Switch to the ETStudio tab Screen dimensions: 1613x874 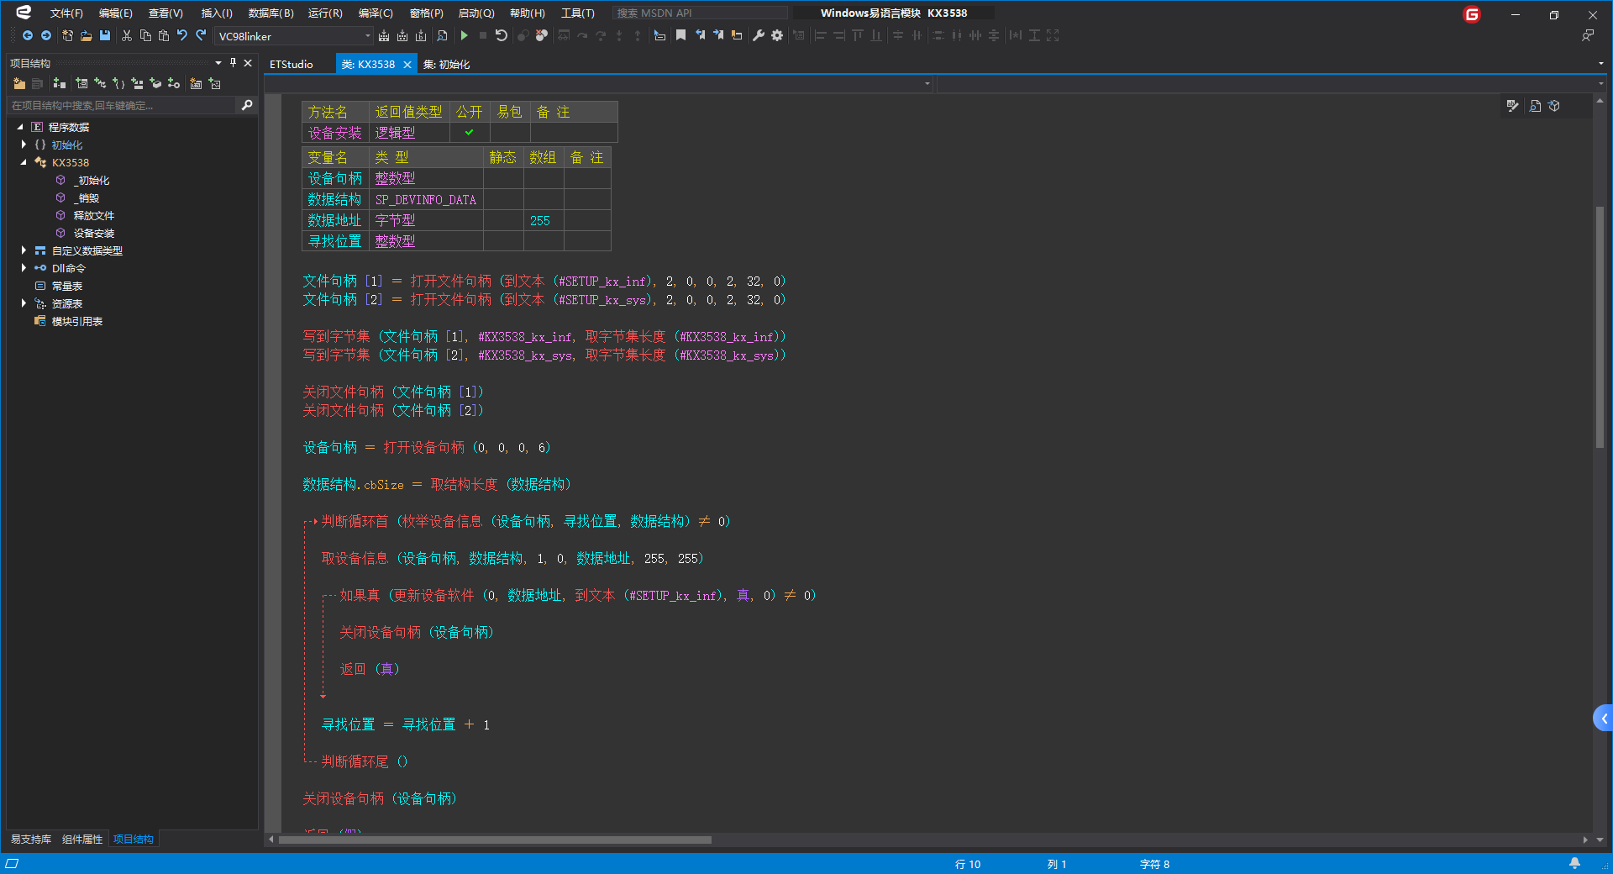[x=292, y=64]
